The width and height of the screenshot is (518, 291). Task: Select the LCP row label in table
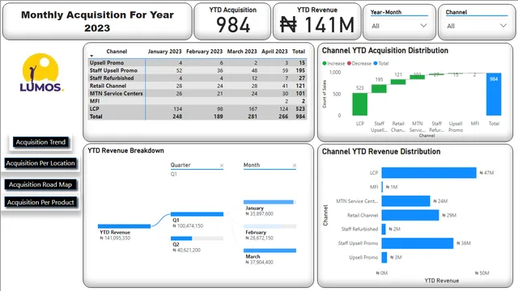(94, 108)
